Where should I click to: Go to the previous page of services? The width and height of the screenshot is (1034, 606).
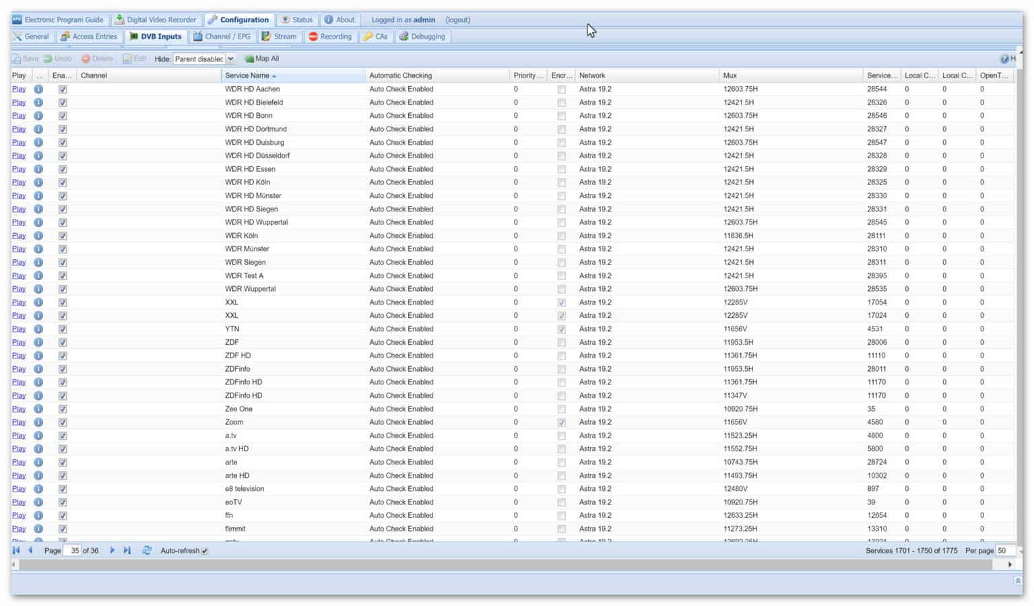(30, 551)
